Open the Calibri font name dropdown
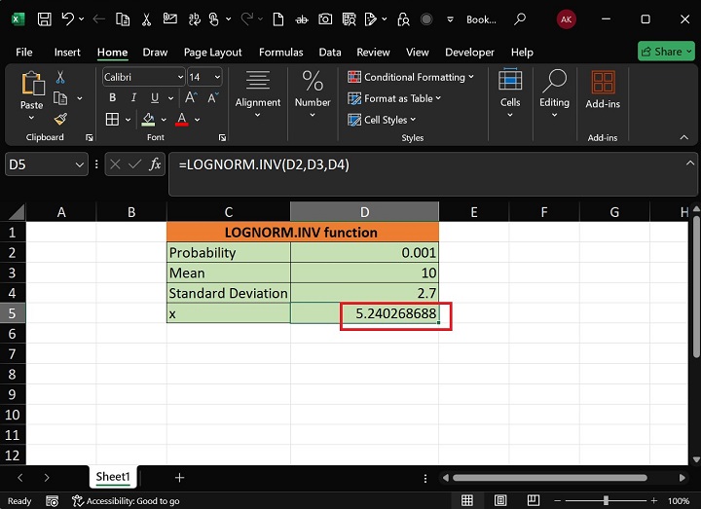Viewport: 701px width, 509px height. (x=180, y=77)
